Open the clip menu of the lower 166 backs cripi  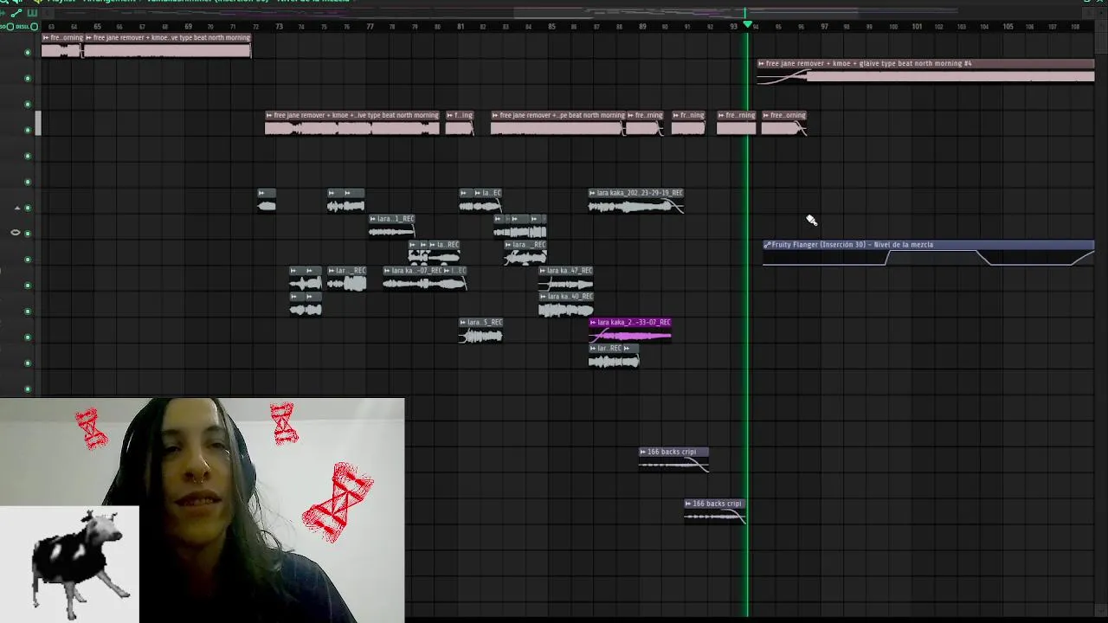(687, 504)
